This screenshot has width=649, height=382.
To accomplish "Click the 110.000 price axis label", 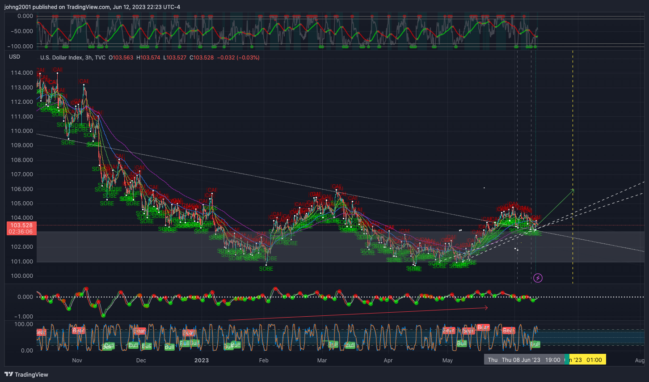I will pyautogui.click(x=22, y=131).
